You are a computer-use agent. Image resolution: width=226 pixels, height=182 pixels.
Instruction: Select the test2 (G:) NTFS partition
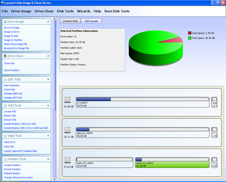click(x=172, y=162)
